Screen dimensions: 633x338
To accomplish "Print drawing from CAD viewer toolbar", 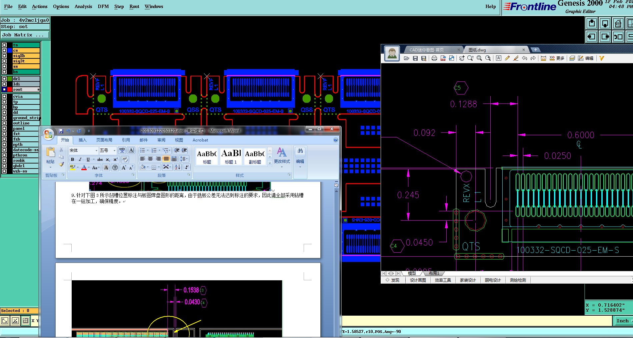I will (x=434, y=58).
